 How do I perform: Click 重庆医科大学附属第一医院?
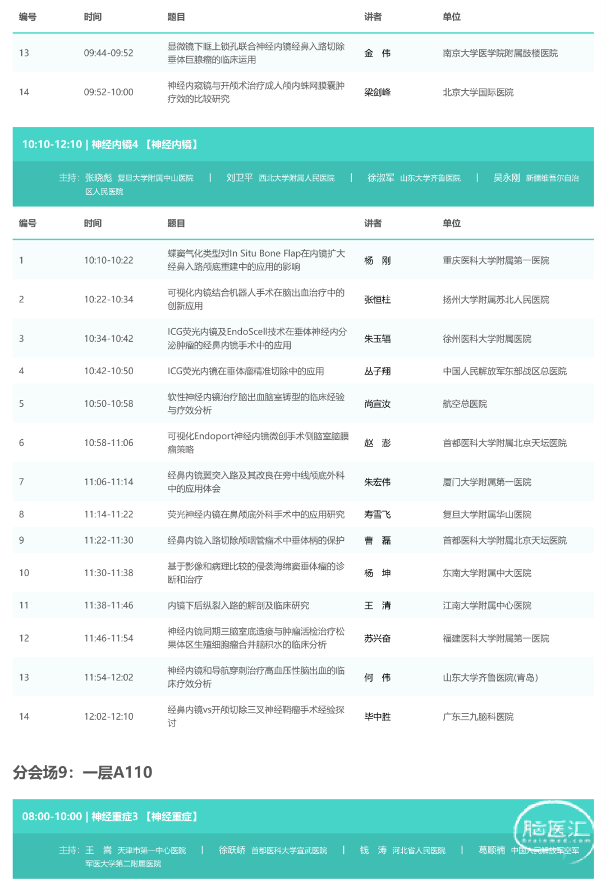point(496,261)
